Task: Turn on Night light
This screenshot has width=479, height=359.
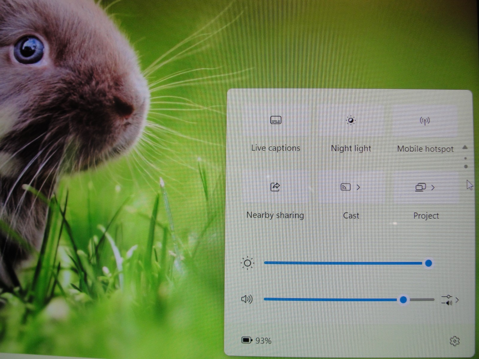Action: click(351, 121)
